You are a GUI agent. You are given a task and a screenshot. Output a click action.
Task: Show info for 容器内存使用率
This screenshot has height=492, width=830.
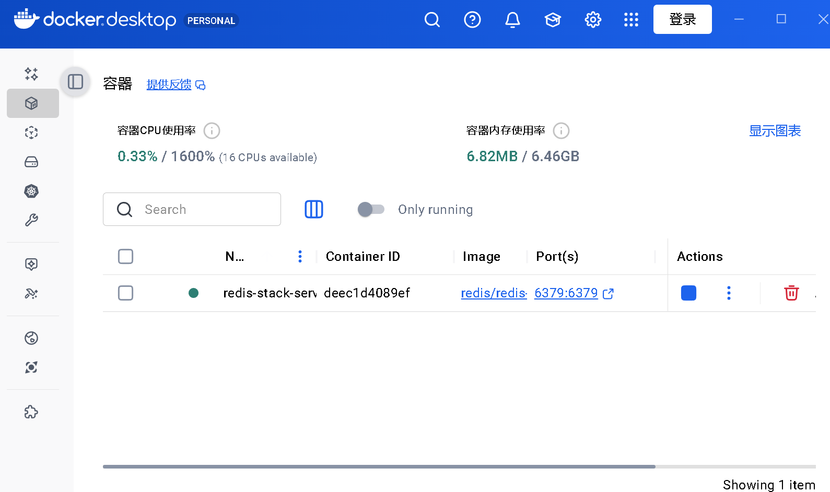click(x=561, y=130)
